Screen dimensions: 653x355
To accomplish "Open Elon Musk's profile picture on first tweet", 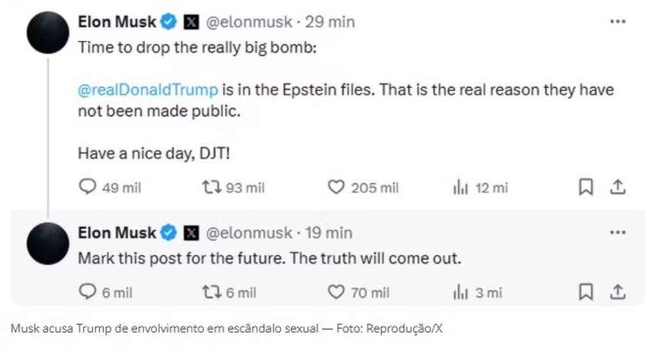I will [48, 33].
